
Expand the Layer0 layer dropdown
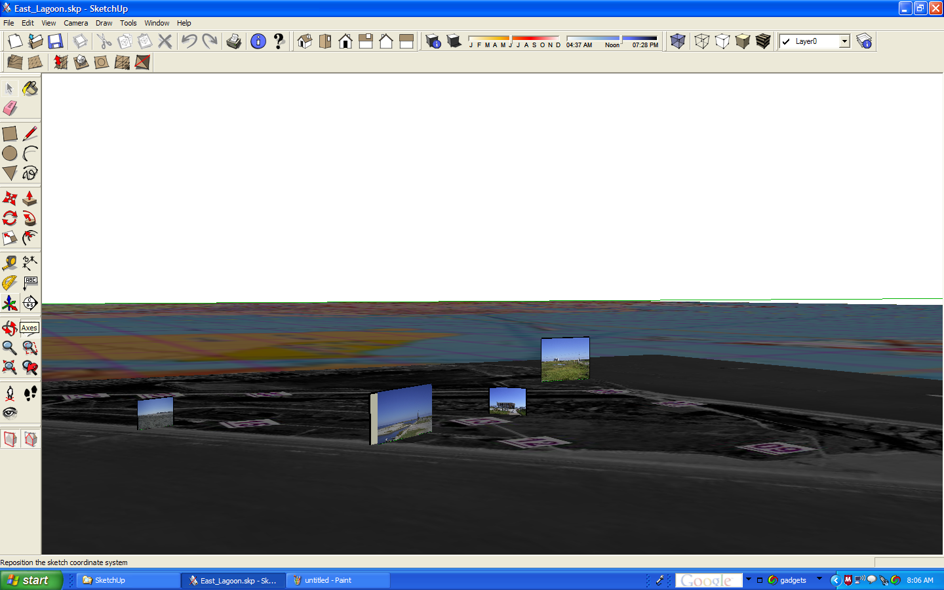point(844,41)
